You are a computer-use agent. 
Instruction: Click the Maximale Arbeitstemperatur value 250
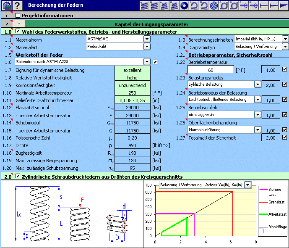[132, 93]
